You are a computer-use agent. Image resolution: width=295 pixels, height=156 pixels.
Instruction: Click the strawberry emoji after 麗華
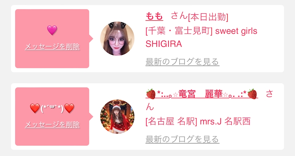coord(252,94)
